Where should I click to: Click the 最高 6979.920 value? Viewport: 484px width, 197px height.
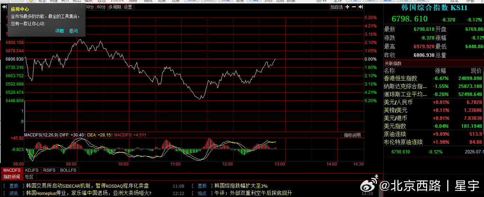tap(424, 47)
